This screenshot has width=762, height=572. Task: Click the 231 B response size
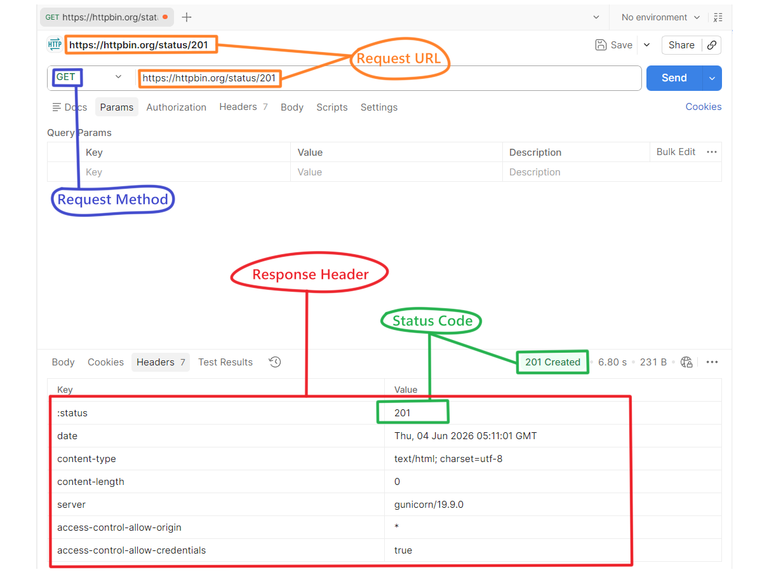653,362
